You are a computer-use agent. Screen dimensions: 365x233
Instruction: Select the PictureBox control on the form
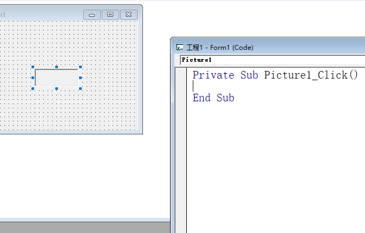pos(57,78)
